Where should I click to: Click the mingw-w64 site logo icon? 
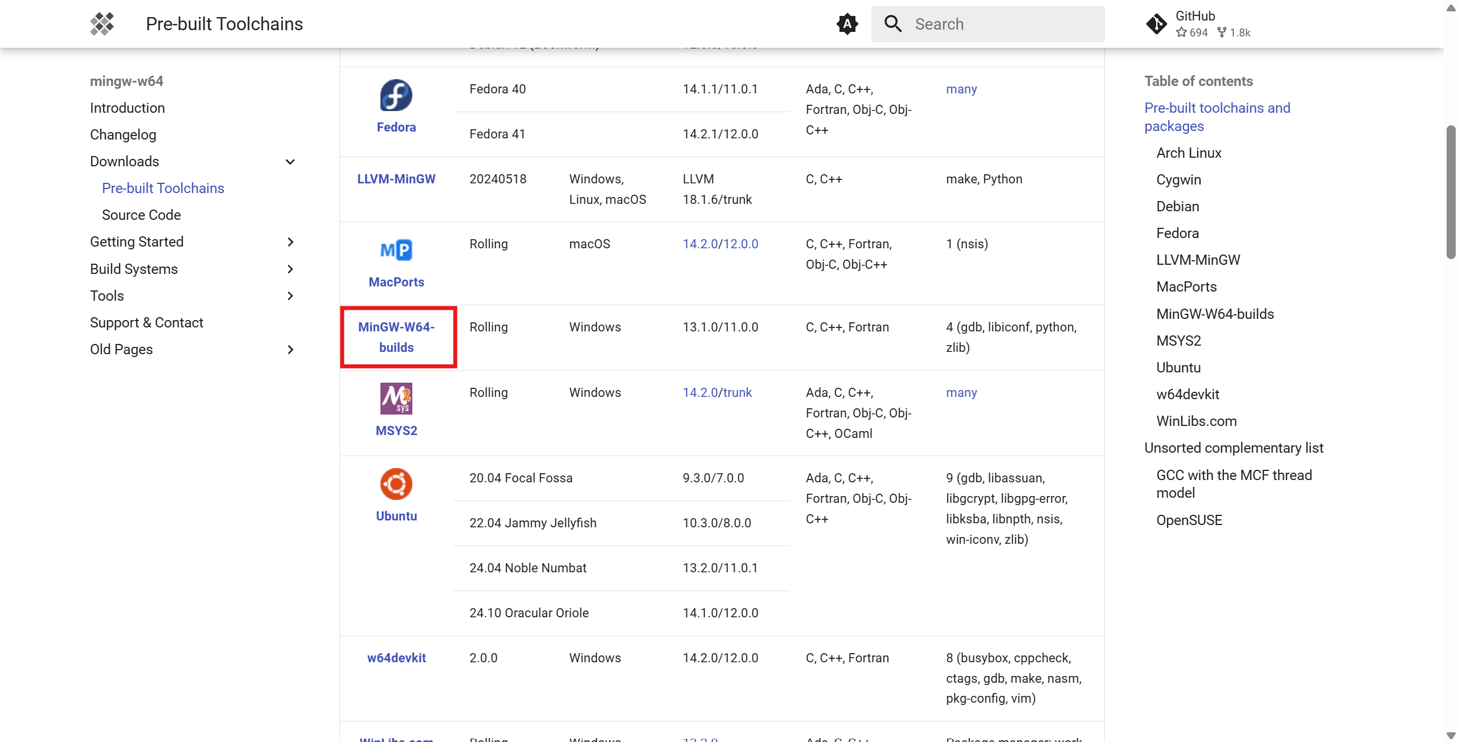pyautogui.click(x=102, y=24)
